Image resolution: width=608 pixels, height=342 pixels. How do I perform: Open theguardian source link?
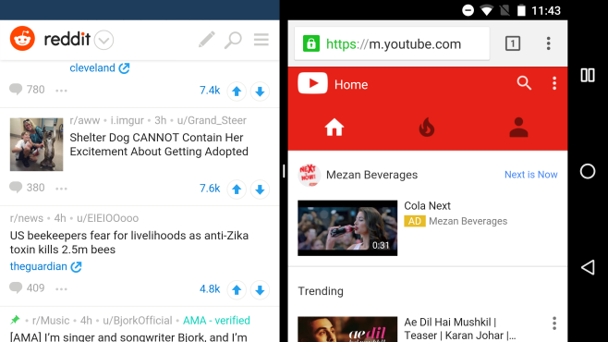point(46,266)
